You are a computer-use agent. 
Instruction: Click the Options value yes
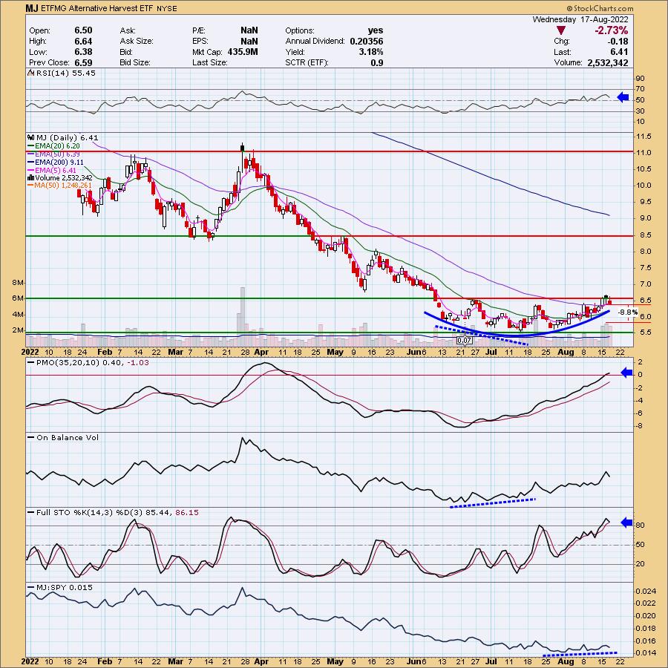point(376,30)
